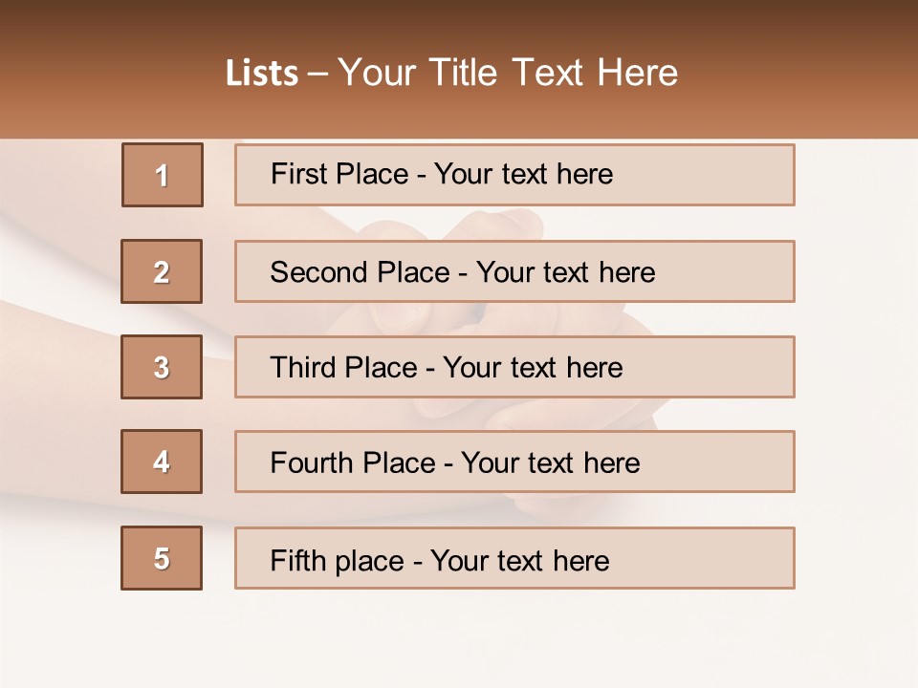The image size is (918, 688).
Task: Click the number 3 box
Action: (x=162, y=367)
